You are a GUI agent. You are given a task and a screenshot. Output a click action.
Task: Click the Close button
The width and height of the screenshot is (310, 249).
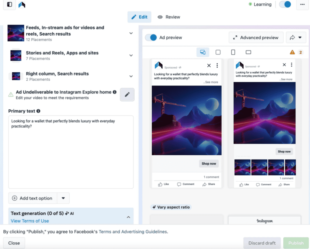[14, 243]
